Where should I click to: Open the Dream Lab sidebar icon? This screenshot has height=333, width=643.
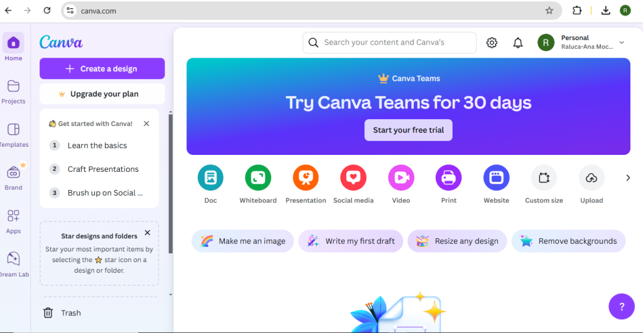coord(13,259)
